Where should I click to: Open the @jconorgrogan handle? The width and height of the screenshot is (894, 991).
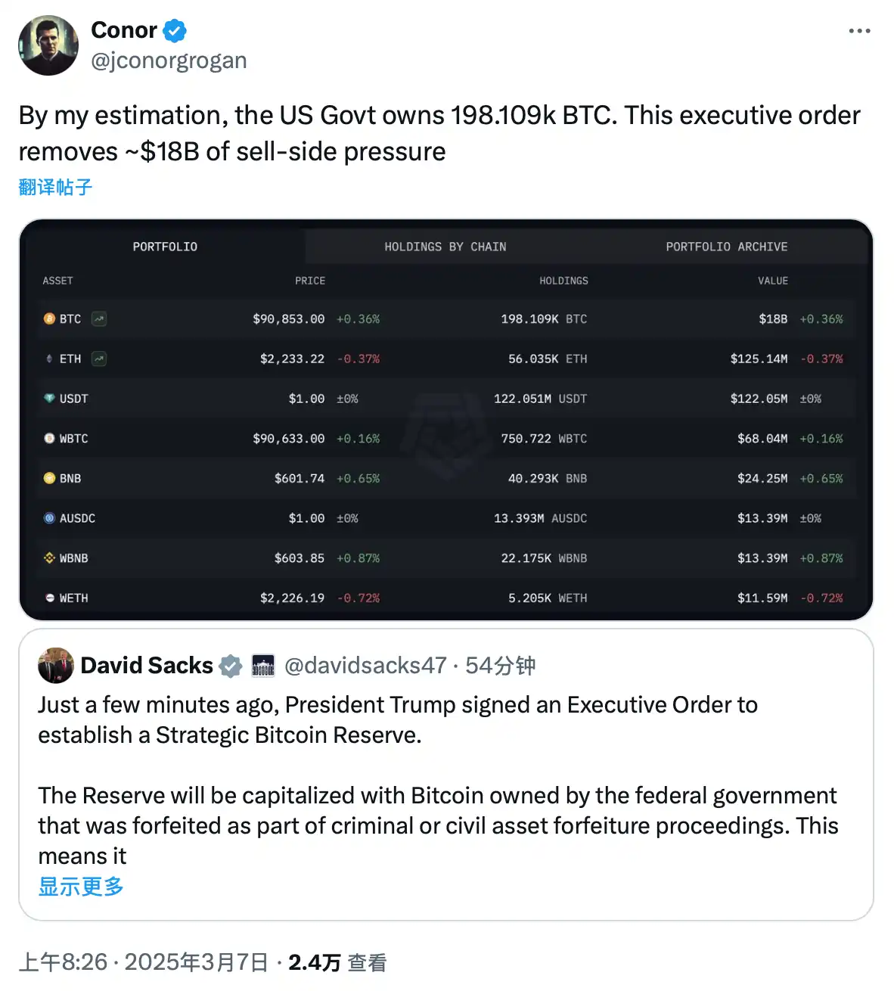pyautogui.click(x=169, y=61)
